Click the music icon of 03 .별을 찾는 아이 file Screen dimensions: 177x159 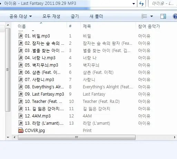21,50
